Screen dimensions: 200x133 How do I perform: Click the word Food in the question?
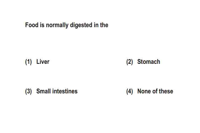coord(32,25)
